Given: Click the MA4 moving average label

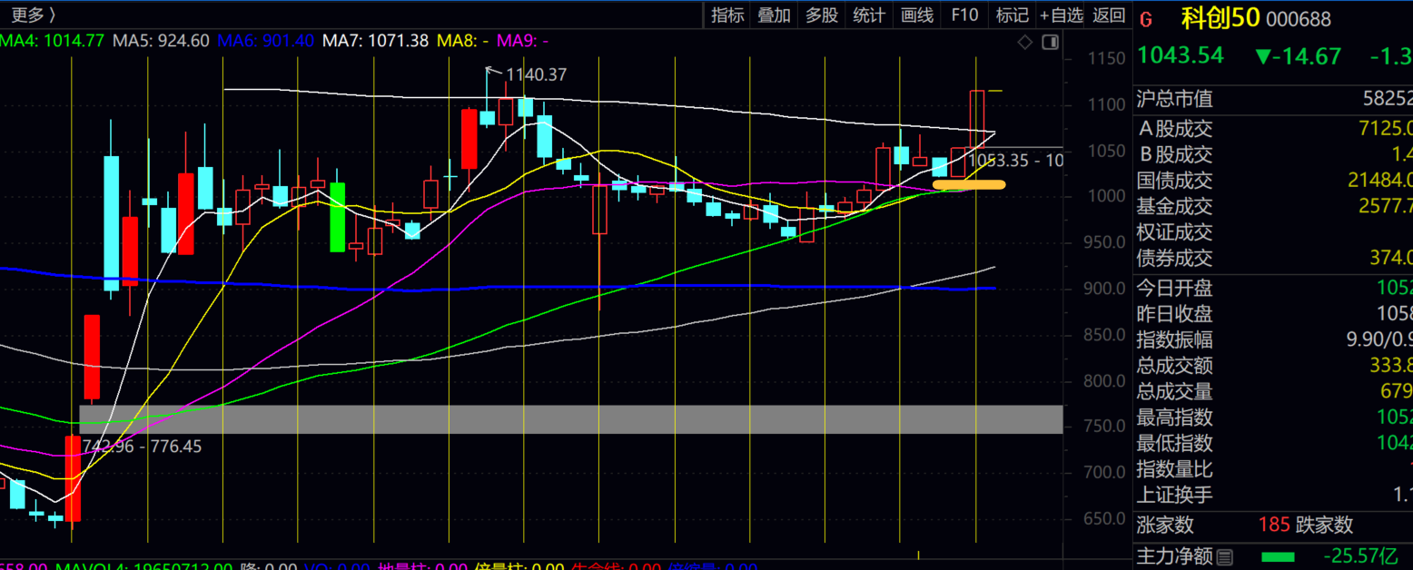Looking at the screenshot, I should (52, 41).
